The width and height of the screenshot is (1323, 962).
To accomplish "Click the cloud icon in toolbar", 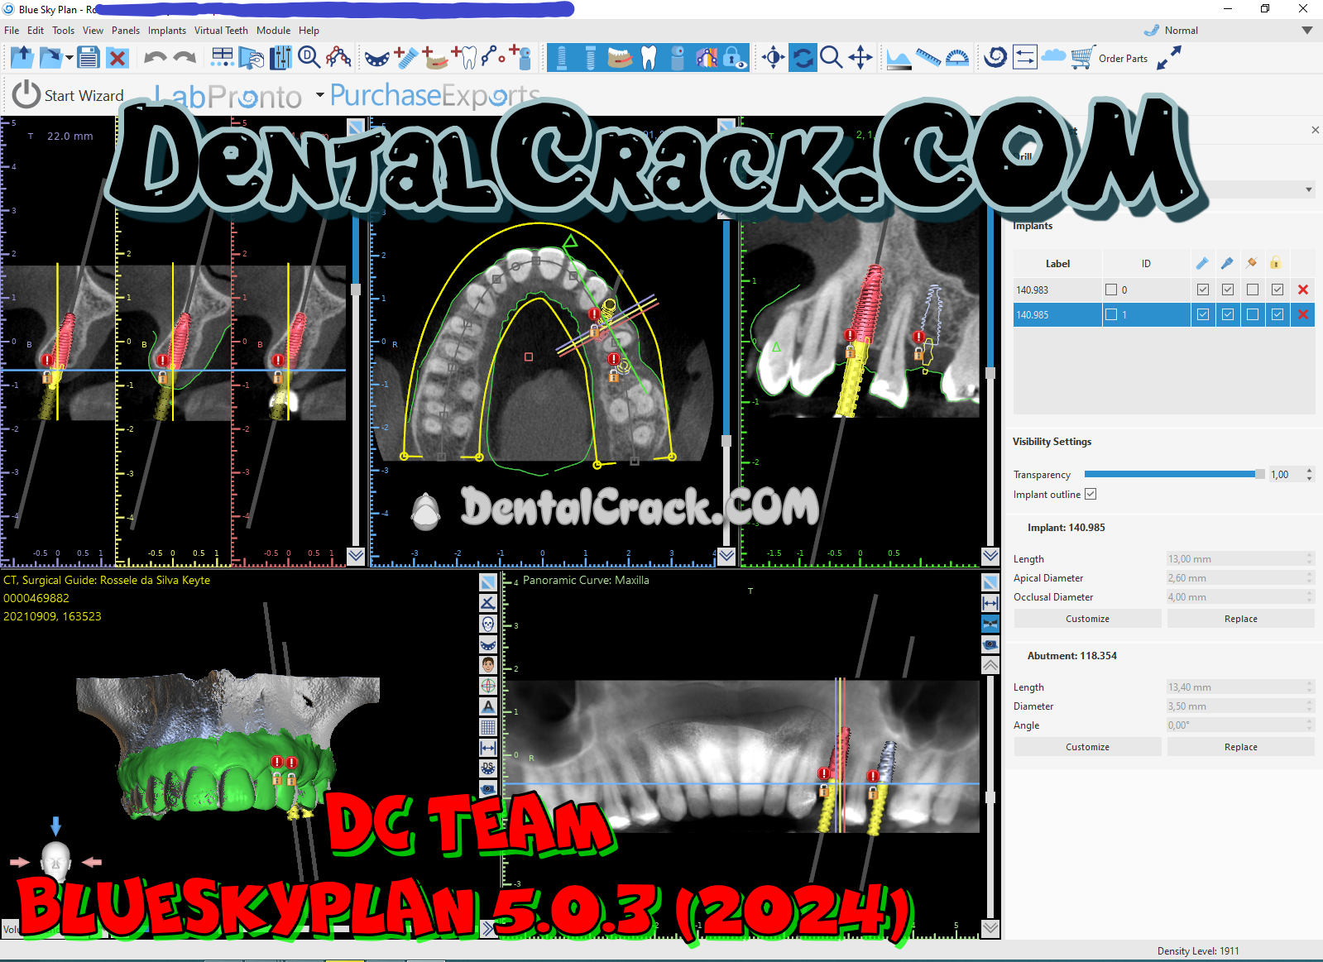I will 1053,56.
